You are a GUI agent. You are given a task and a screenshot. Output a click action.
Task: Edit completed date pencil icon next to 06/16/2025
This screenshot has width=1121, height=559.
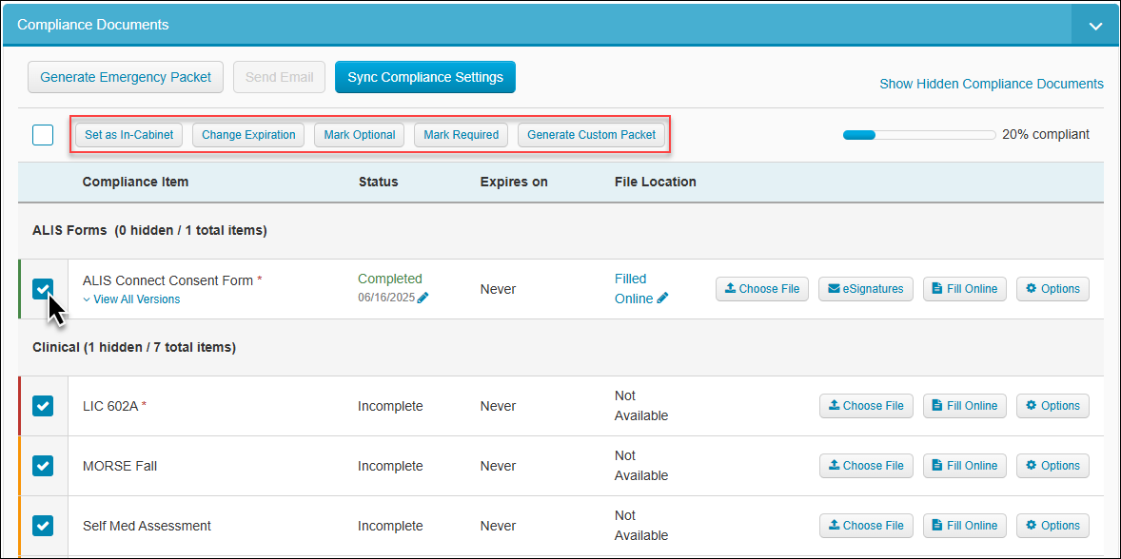click(x=423, y=298)
